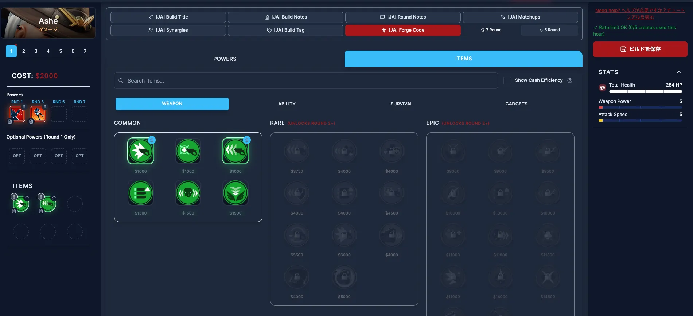The height and width of the screenshot is (316, 693).
Task: Open the Need help tutorial link
Action: click(640, 13)
